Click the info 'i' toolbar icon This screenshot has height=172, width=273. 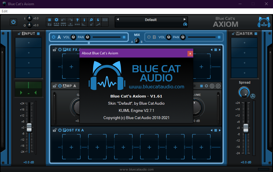[x=84, y=20]
